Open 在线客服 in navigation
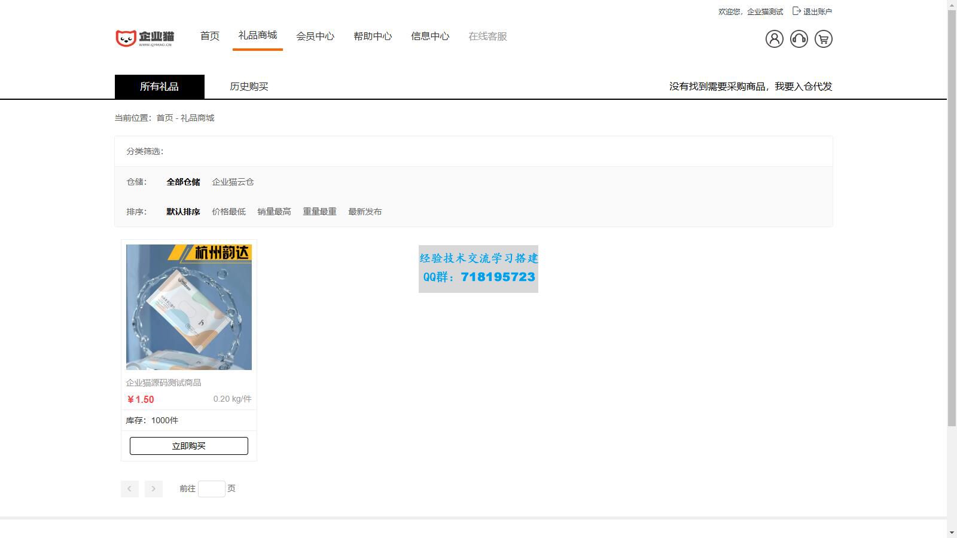The image size is (957, 538). point(487,36)
